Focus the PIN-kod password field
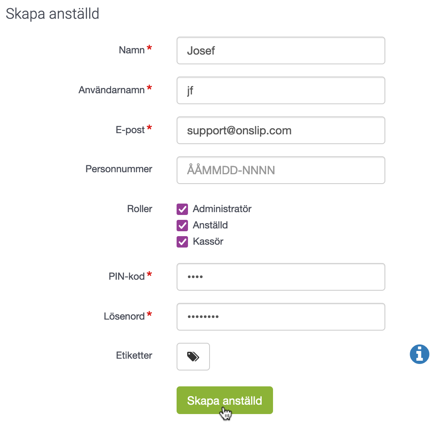The height and width of the screenshot is (434, 437). click(x=281, y=277)
